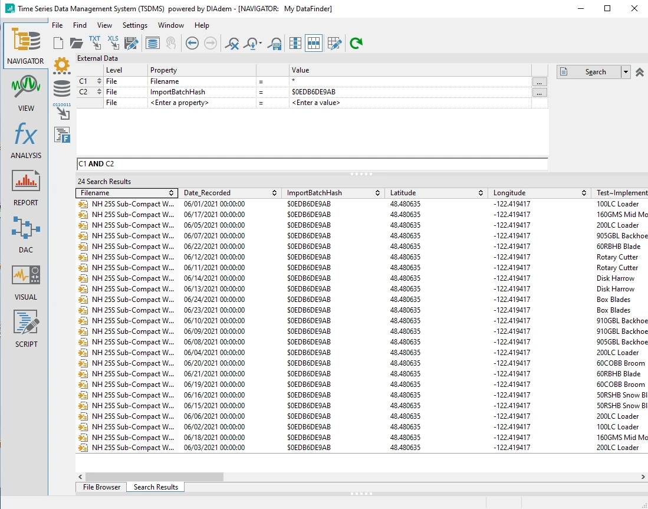Image resolution: width=648 pixels, height=509 pixels.
Task: Click the TXT import toolbar icon
Action: 94,42
